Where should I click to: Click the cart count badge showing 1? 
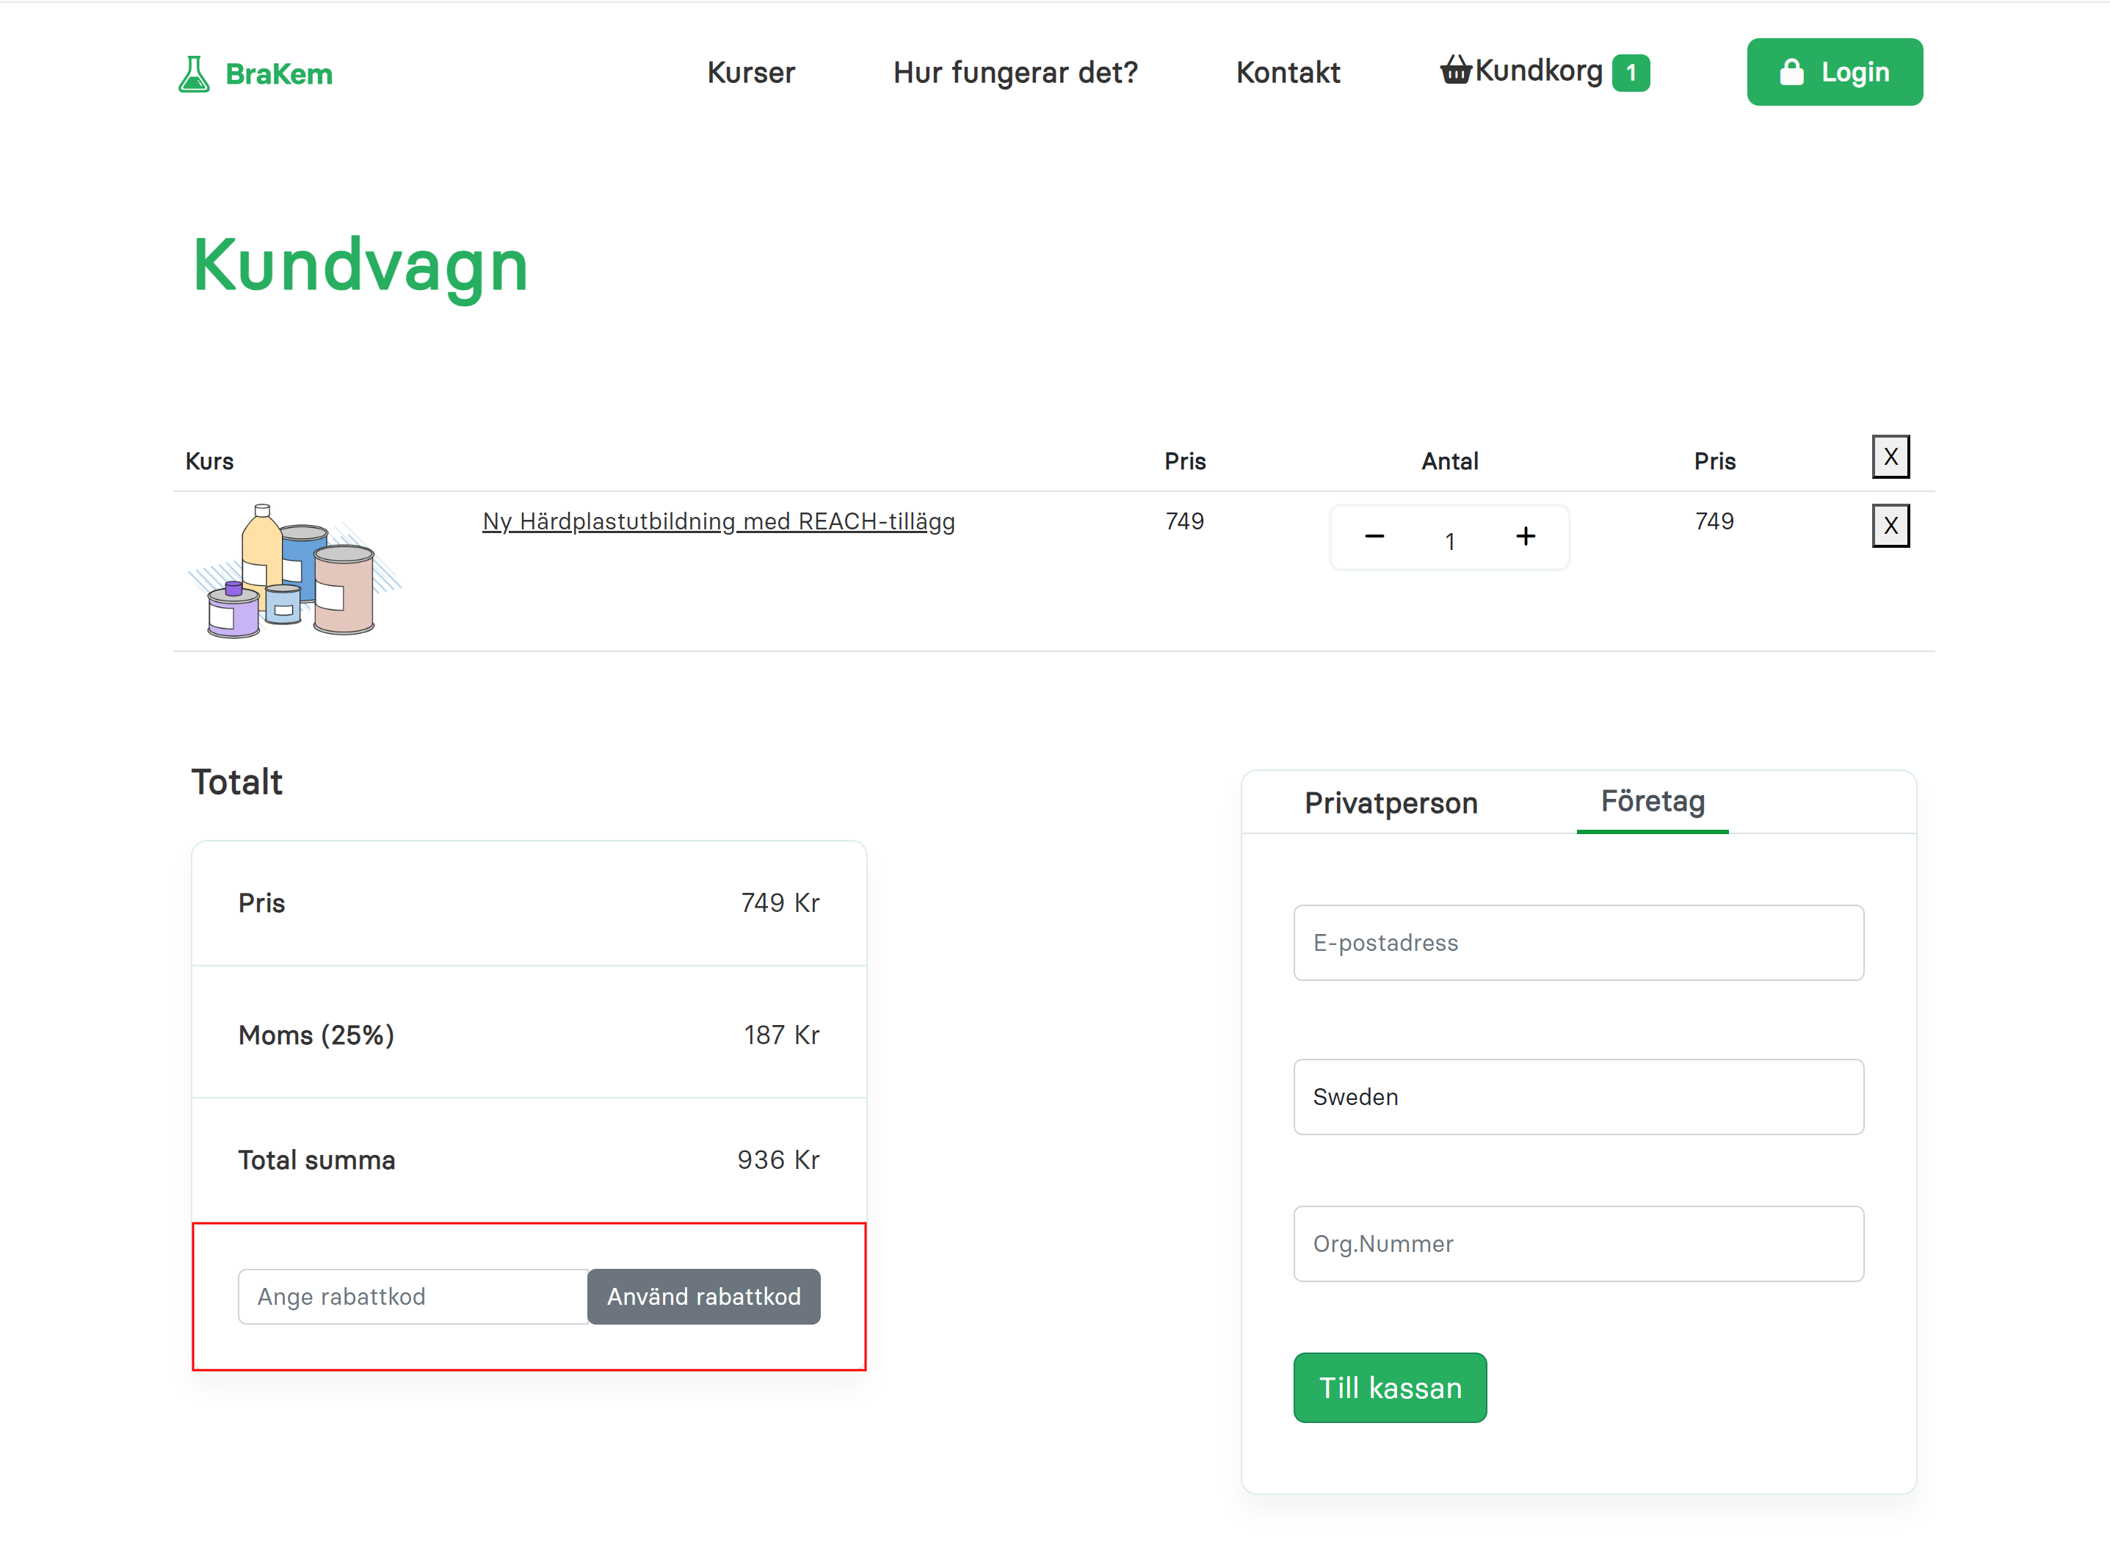[1630, 73]
